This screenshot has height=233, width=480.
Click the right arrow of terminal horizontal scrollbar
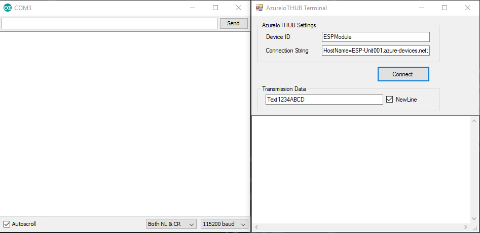[x=466, y=227]
